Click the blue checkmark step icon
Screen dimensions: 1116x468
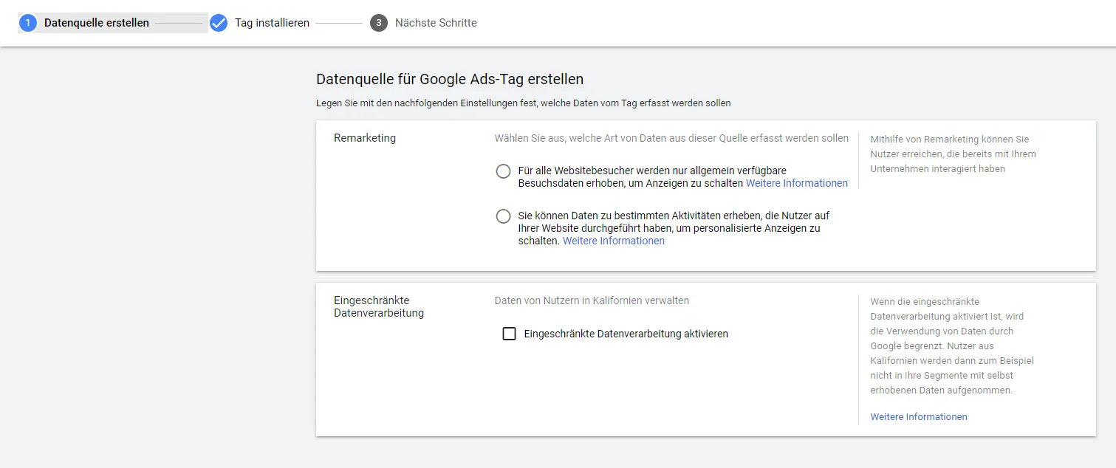coord(219,23)
